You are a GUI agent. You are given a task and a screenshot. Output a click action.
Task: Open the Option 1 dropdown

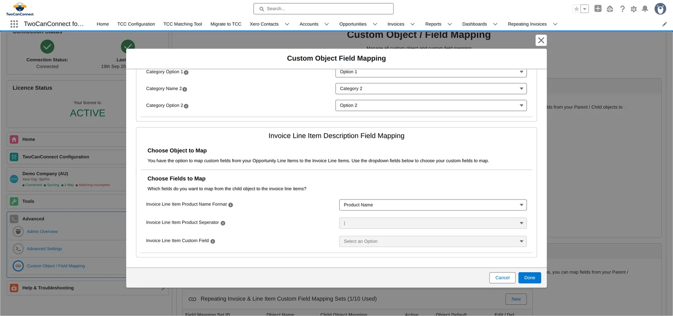tap(431, 72)
